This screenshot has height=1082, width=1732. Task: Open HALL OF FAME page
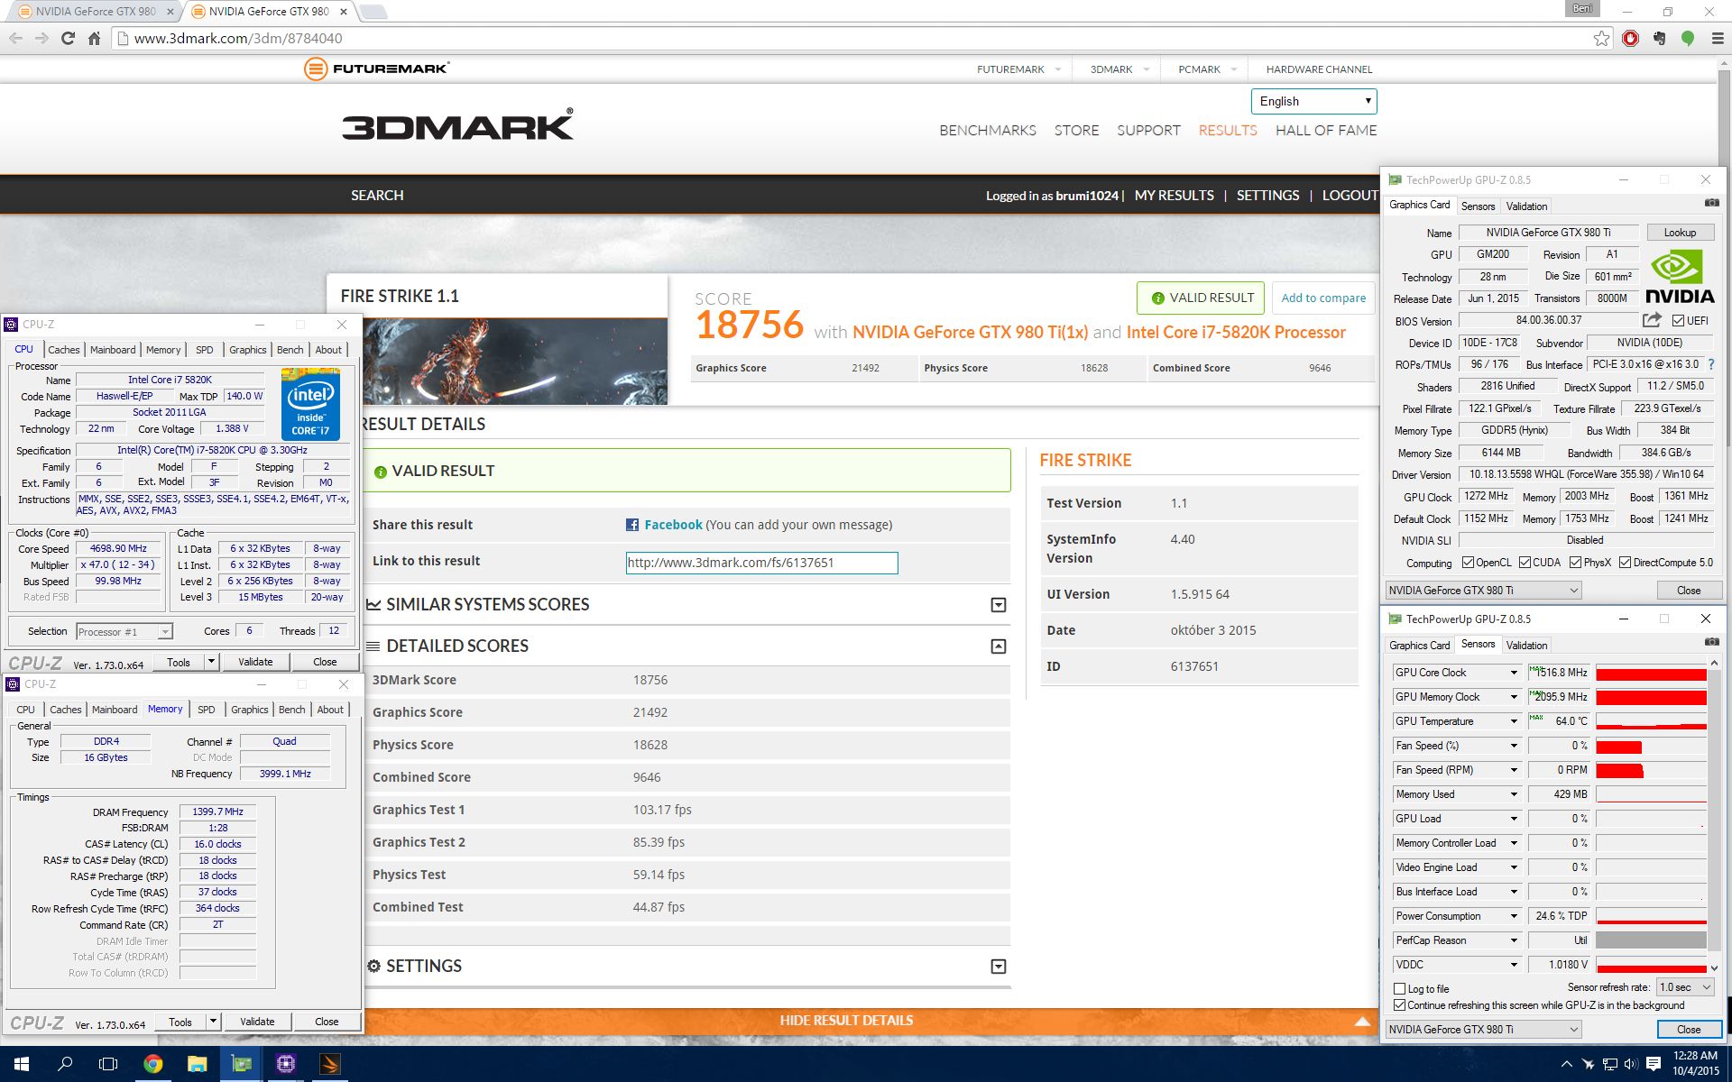coord(1326,131)
